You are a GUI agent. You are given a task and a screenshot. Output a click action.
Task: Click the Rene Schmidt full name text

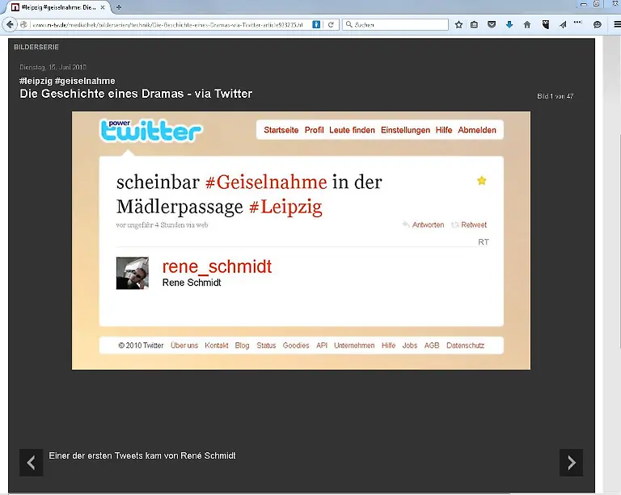tap(192, 283)
